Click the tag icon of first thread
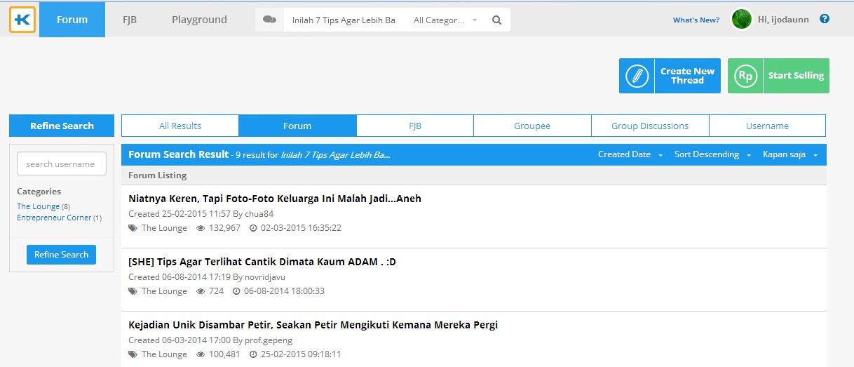 [133, 228]
